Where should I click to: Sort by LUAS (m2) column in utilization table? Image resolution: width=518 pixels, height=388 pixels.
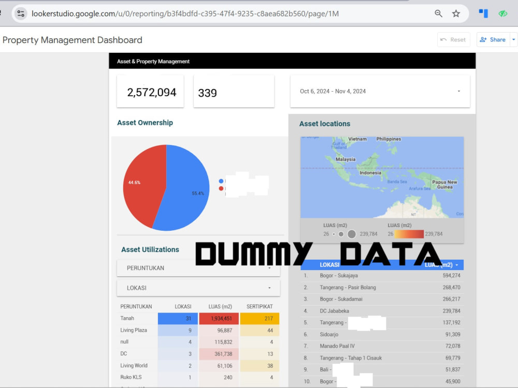coord(220,306)
